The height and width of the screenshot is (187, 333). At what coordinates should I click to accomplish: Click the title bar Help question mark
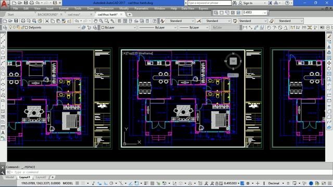(x=287, y=3)
